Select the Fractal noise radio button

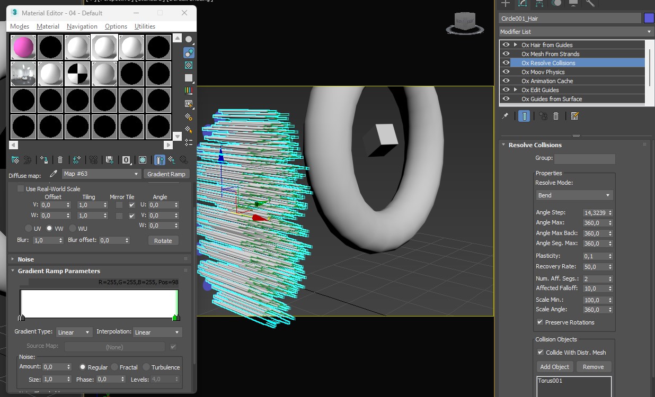click(x=115, y=367)
